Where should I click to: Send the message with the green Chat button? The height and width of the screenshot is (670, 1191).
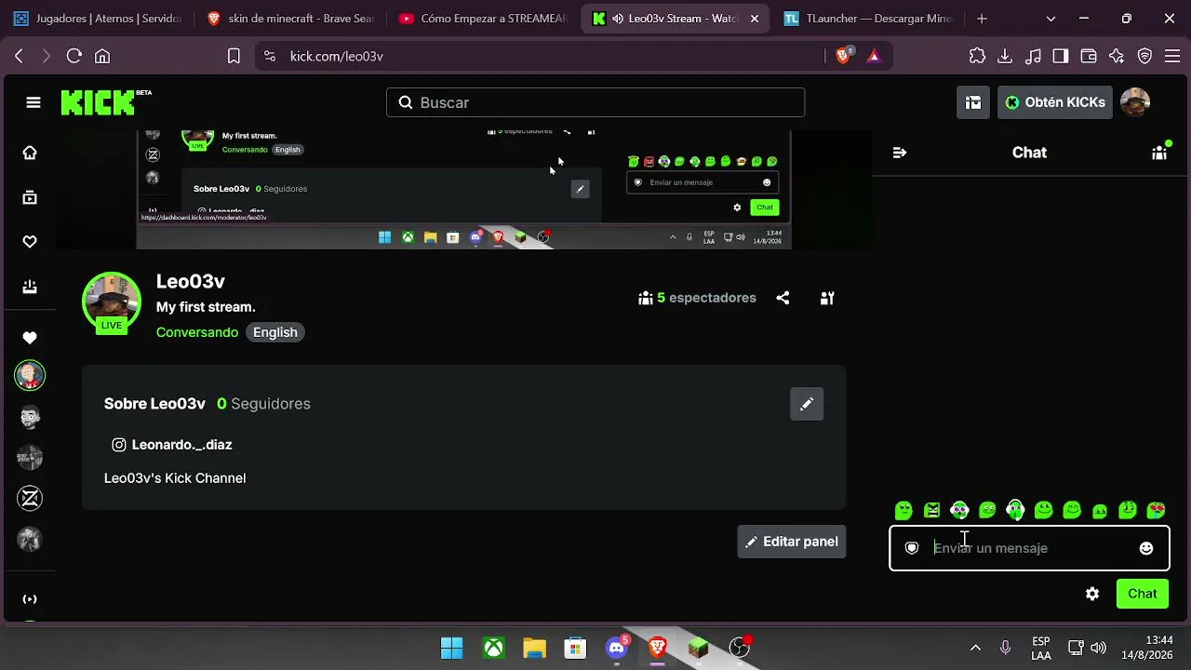pyautogui.click(x=1143, y=594)
